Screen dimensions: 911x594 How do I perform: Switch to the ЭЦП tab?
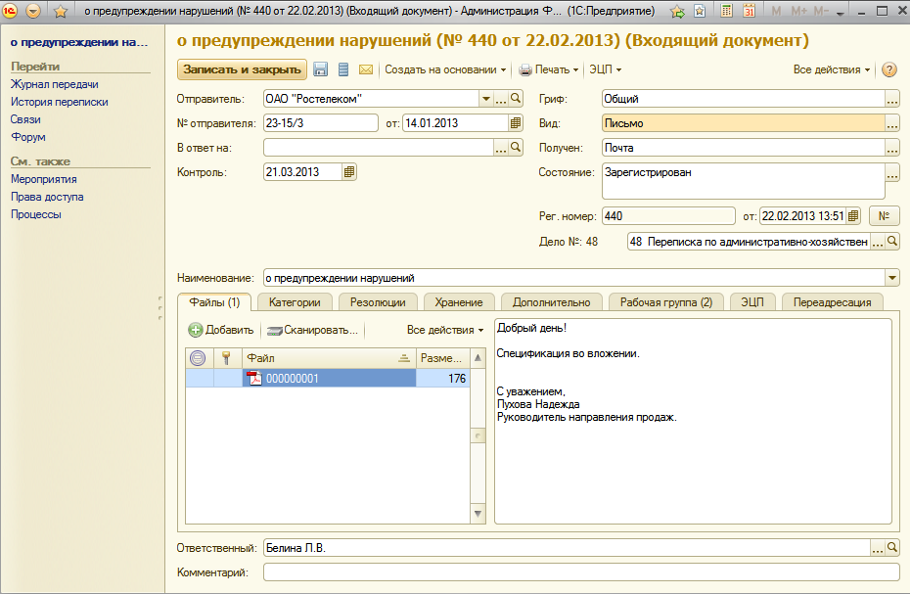(x=752, y=302)
